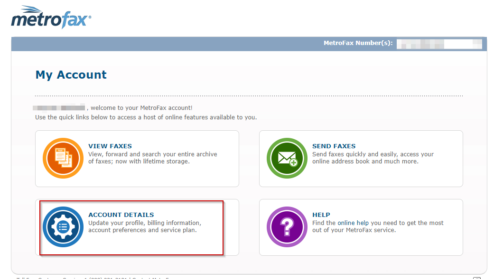
Task: Click the Send Faxes 'online address book' description
Action: click(x=373, y=158)
